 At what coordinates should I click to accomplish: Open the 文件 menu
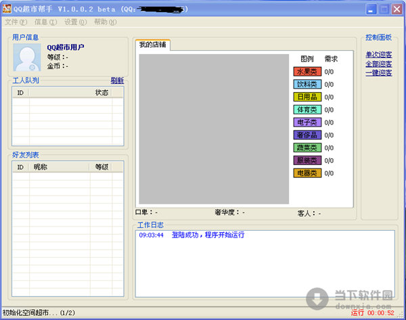pos(16,22)
